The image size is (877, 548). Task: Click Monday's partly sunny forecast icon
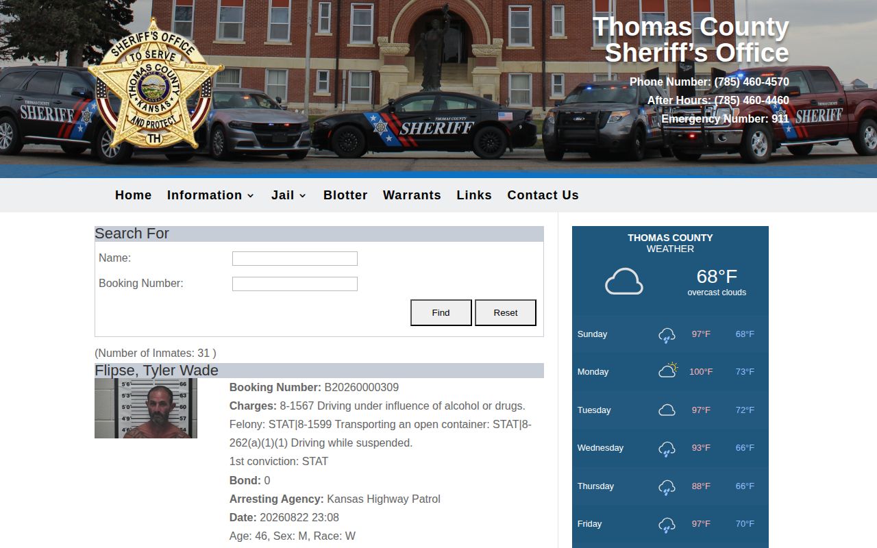coord(668,371)
